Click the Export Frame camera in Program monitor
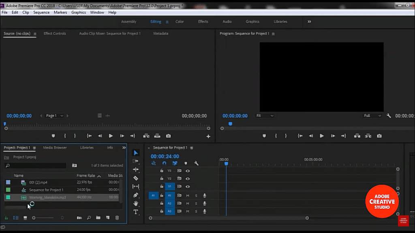 pyautogui.click(x=379, y=136)
